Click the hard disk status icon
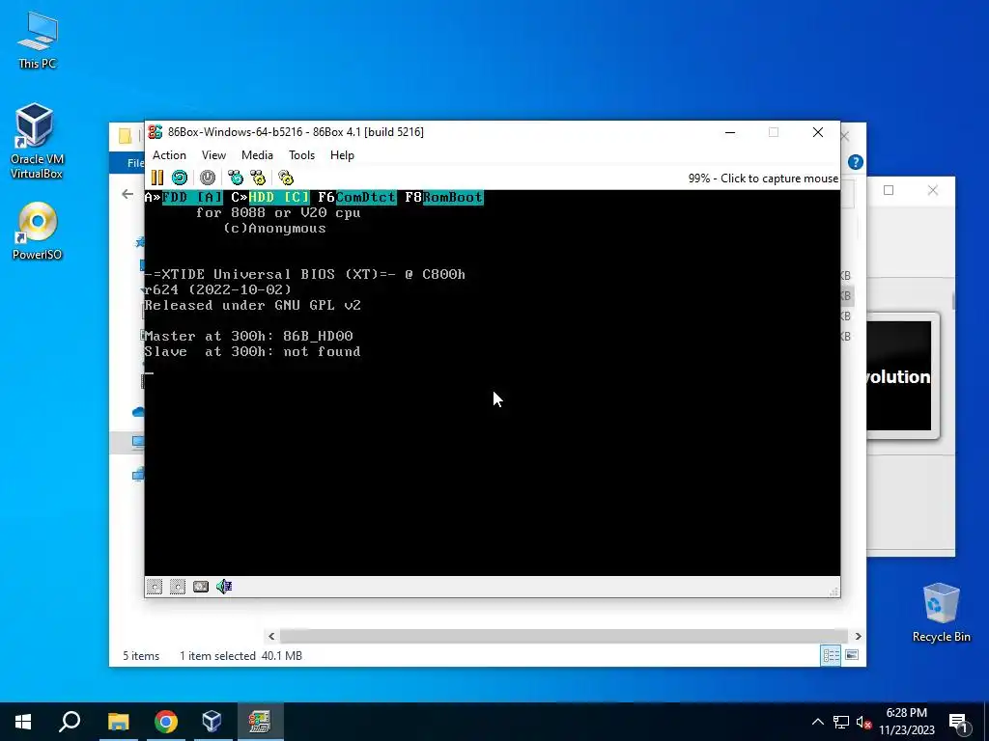Viewport: 989px width, 741px height. pos(201,587)
